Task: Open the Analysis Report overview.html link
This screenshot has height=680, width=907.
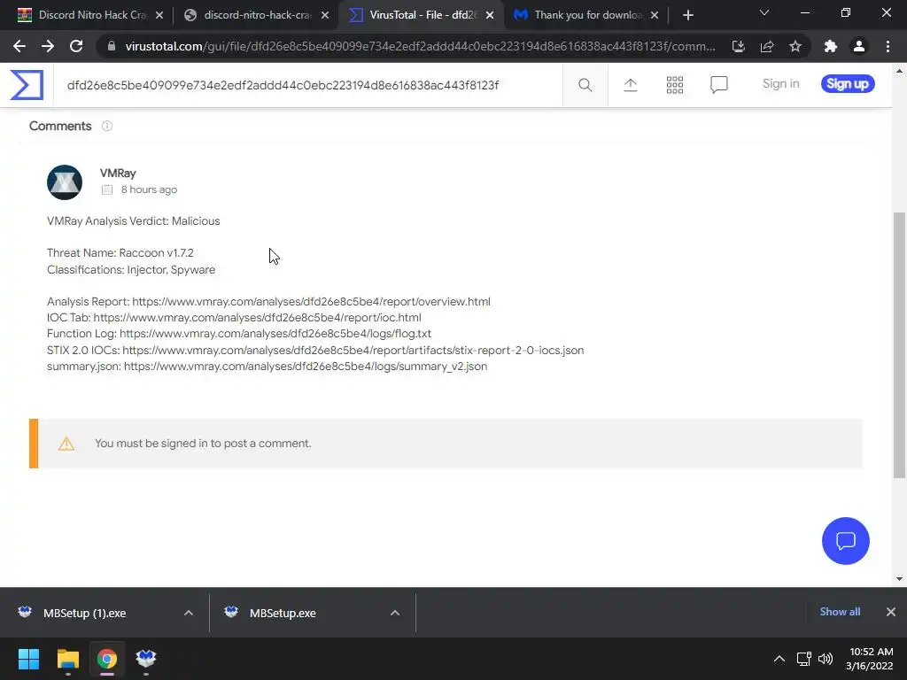Action: [x=311, y=301]
